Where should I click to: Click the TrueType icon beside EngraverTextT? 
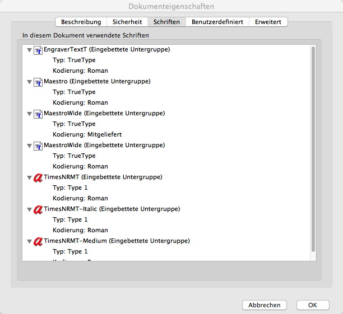(39, 50)
